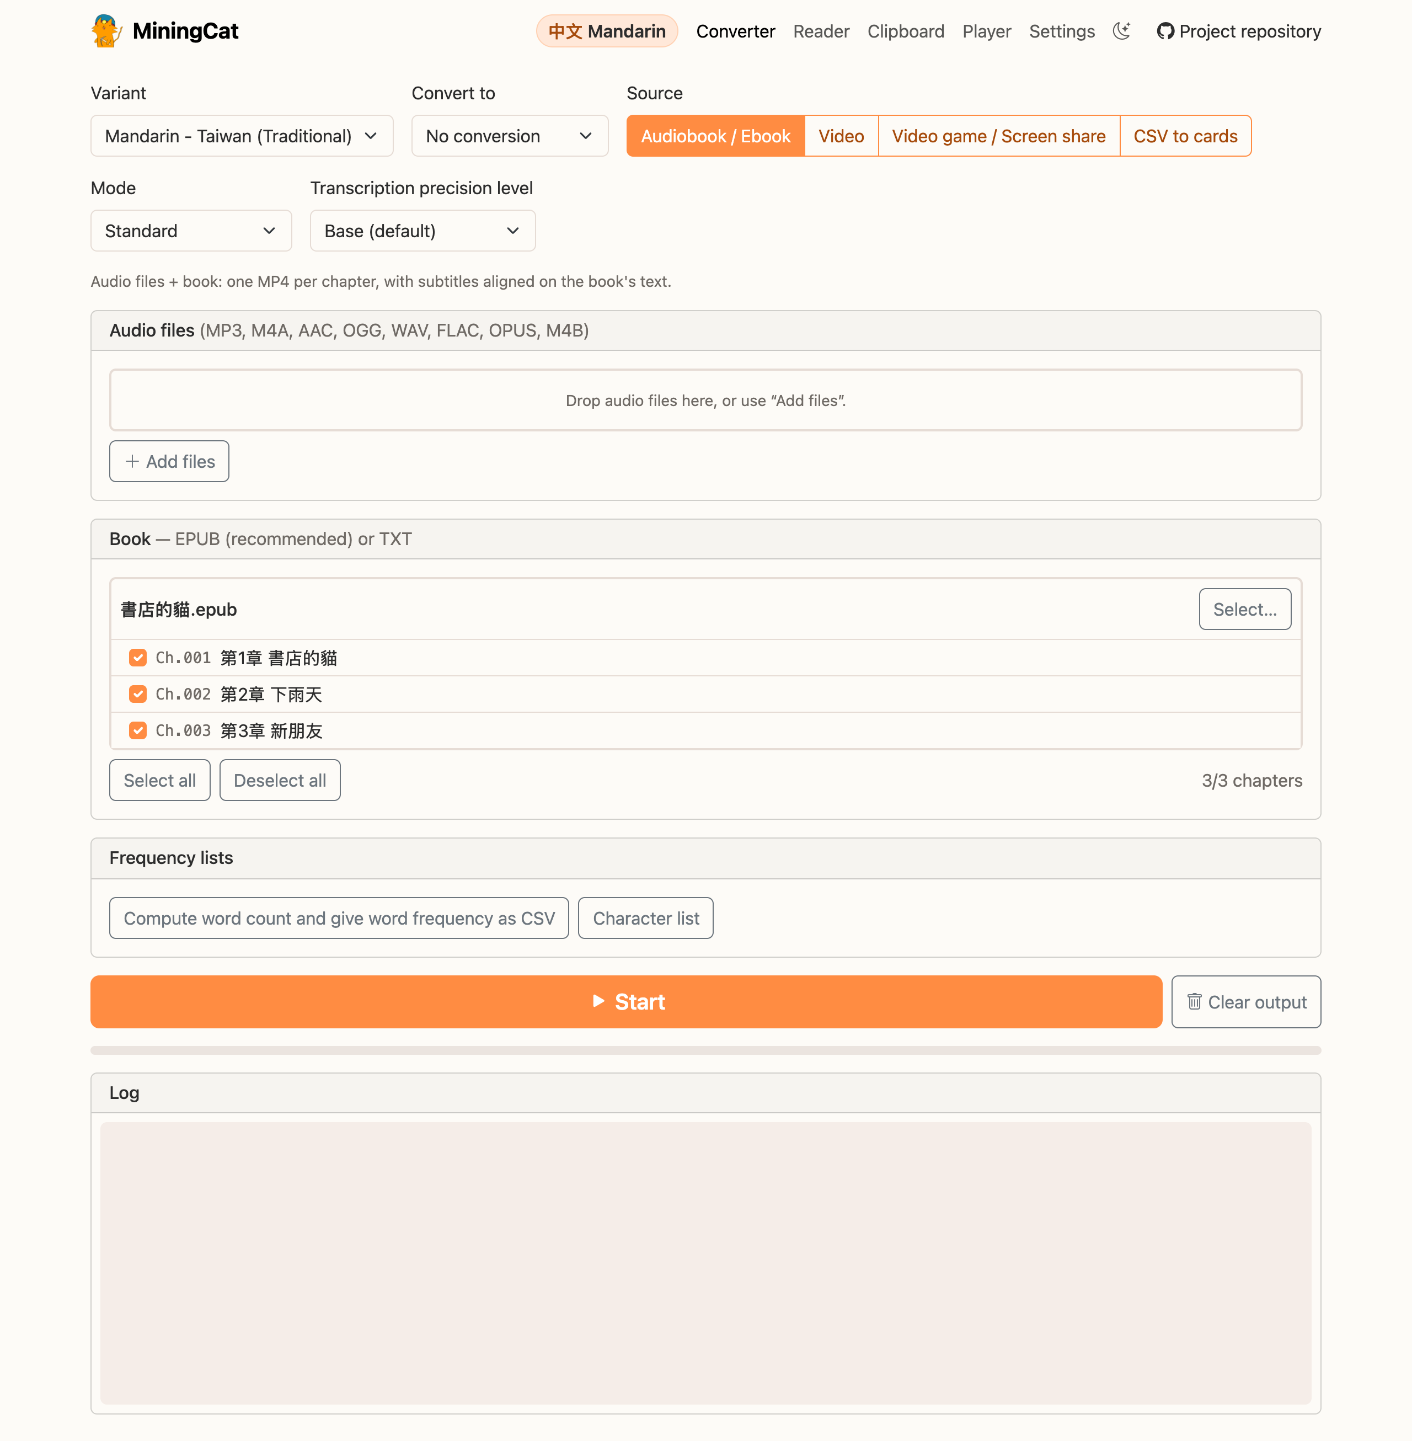The image size is (1412, 1441).
Task: Open the Project repository link
Action: pyautogui.click(x=1238, y=31)
